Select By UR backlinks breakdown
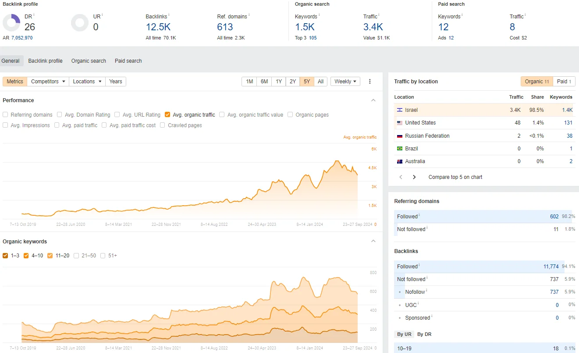The image size is (579, 353). pos(404,334)
